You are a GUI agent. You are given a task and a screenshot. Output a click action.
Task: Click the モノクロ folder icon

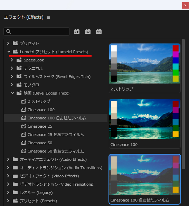(19, 85)
